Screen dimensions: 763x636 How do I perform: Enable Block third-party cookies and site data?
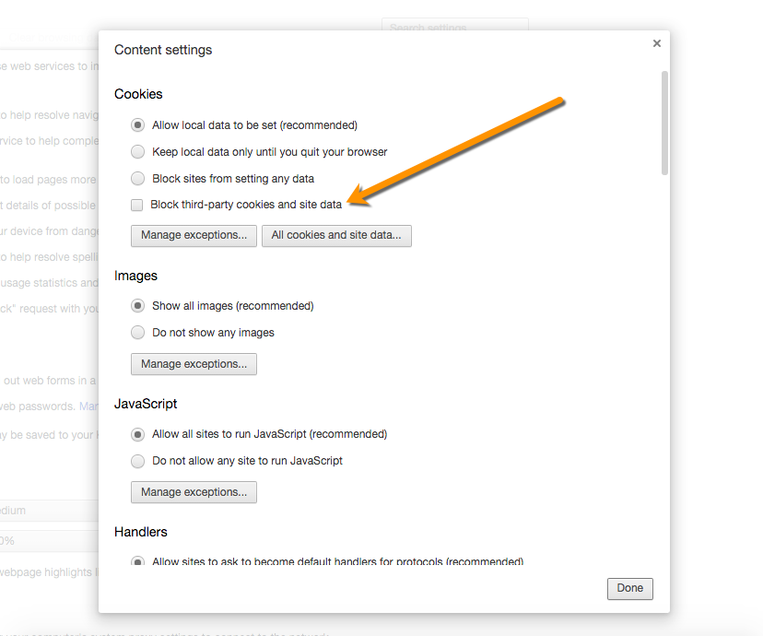[x=137, y=205]
